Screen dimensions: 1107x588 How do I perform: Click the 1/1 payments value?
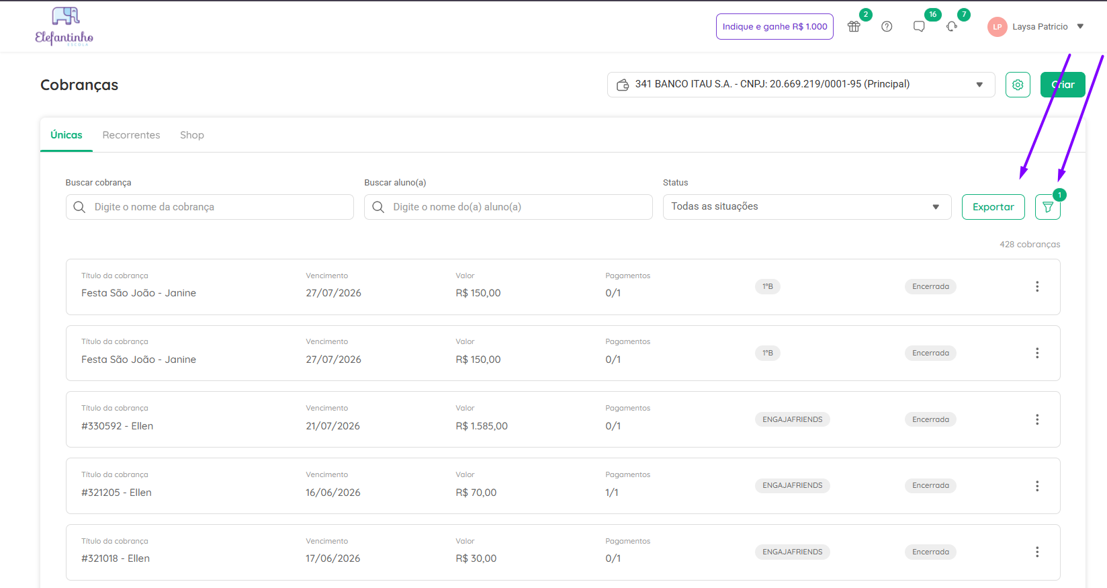(612, 493)
